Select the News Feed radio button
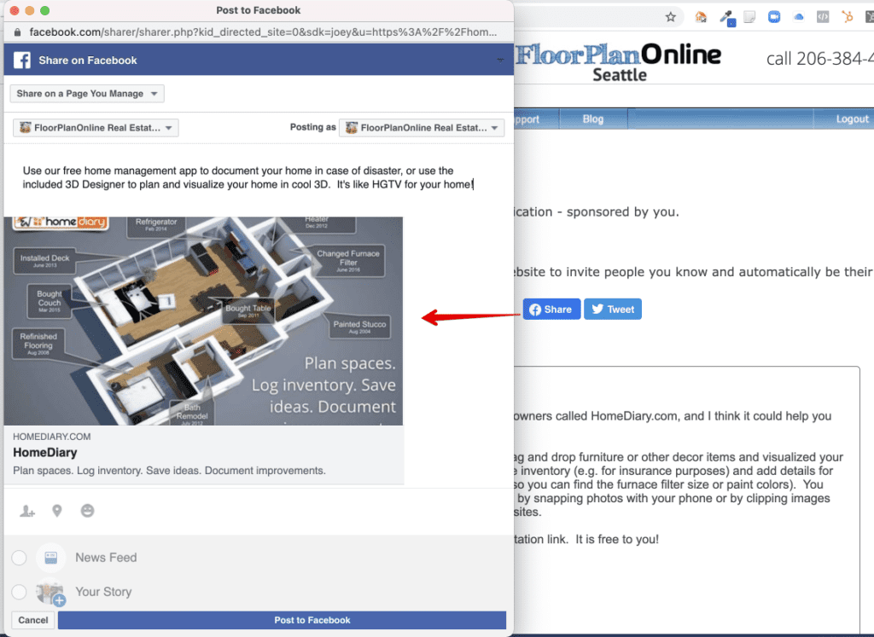This screenshot has height=637, width=874. click(x=19, y=558)
